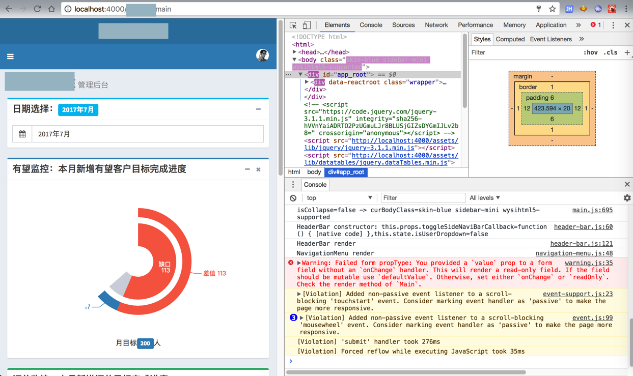This screenshot has width=633, height=376.
Task: Click the JH browser extension icon
Action: coord(569,9)
